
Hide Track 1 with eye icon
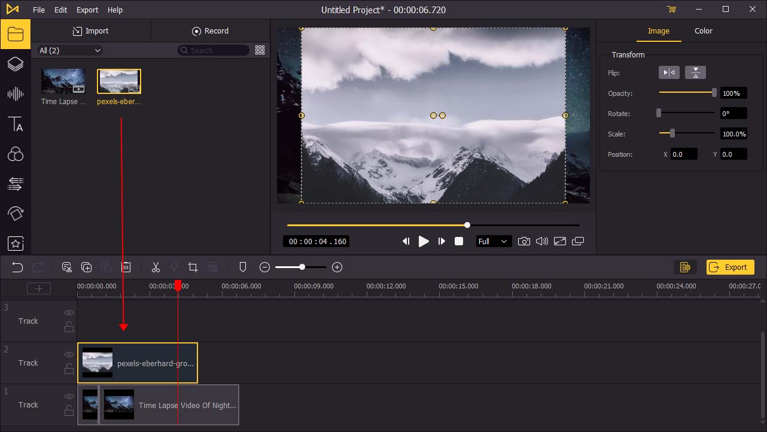pyautogui.click(x=69, y=397)
